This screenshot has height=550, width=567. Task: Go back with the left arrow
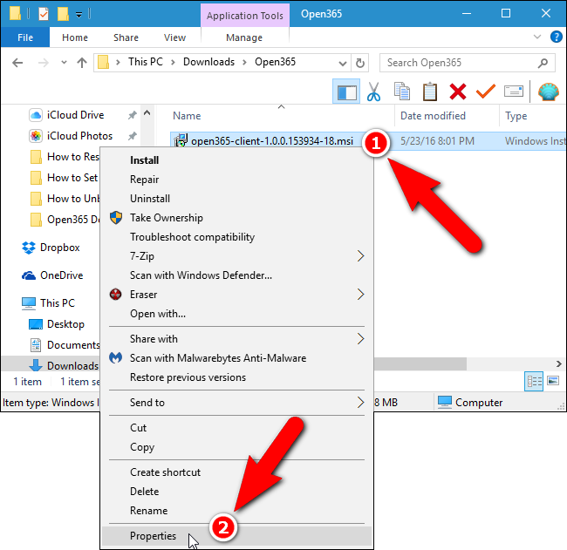(17, 63)
